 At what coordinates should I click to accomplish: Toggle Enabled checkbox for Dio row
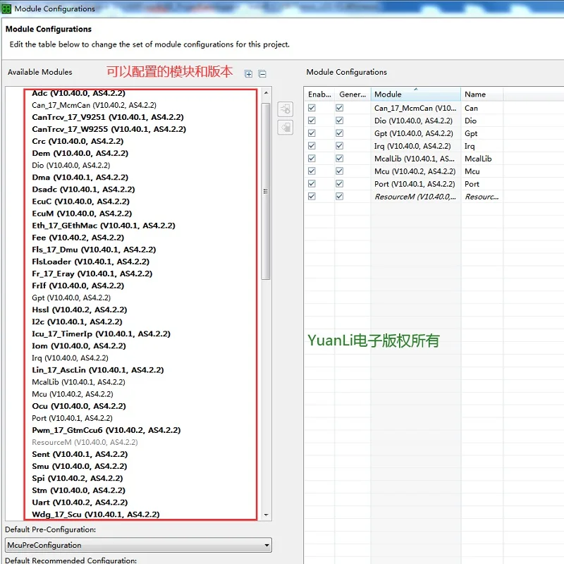point(312,121)
